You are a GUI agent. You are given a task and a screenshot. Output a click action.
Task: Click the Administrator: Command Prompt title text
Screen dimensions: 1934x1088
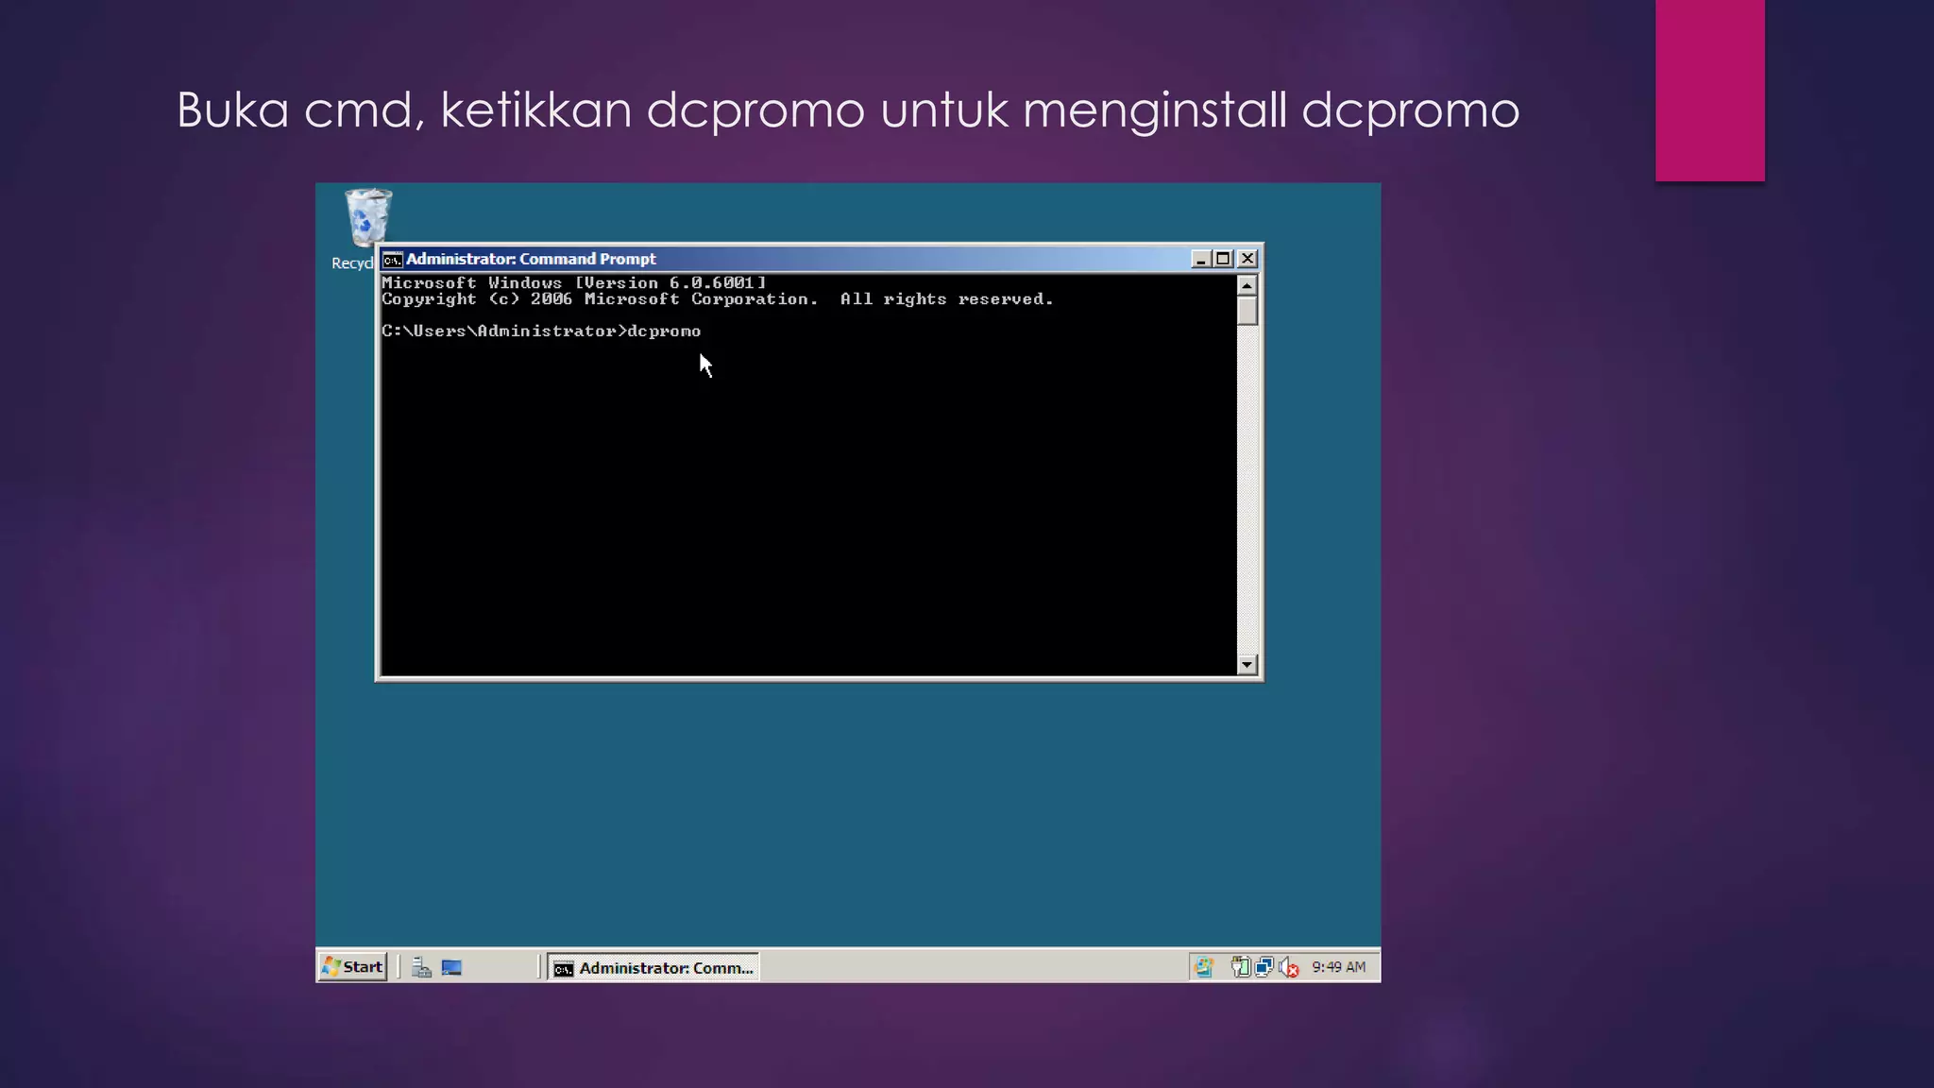pos(531,259)
